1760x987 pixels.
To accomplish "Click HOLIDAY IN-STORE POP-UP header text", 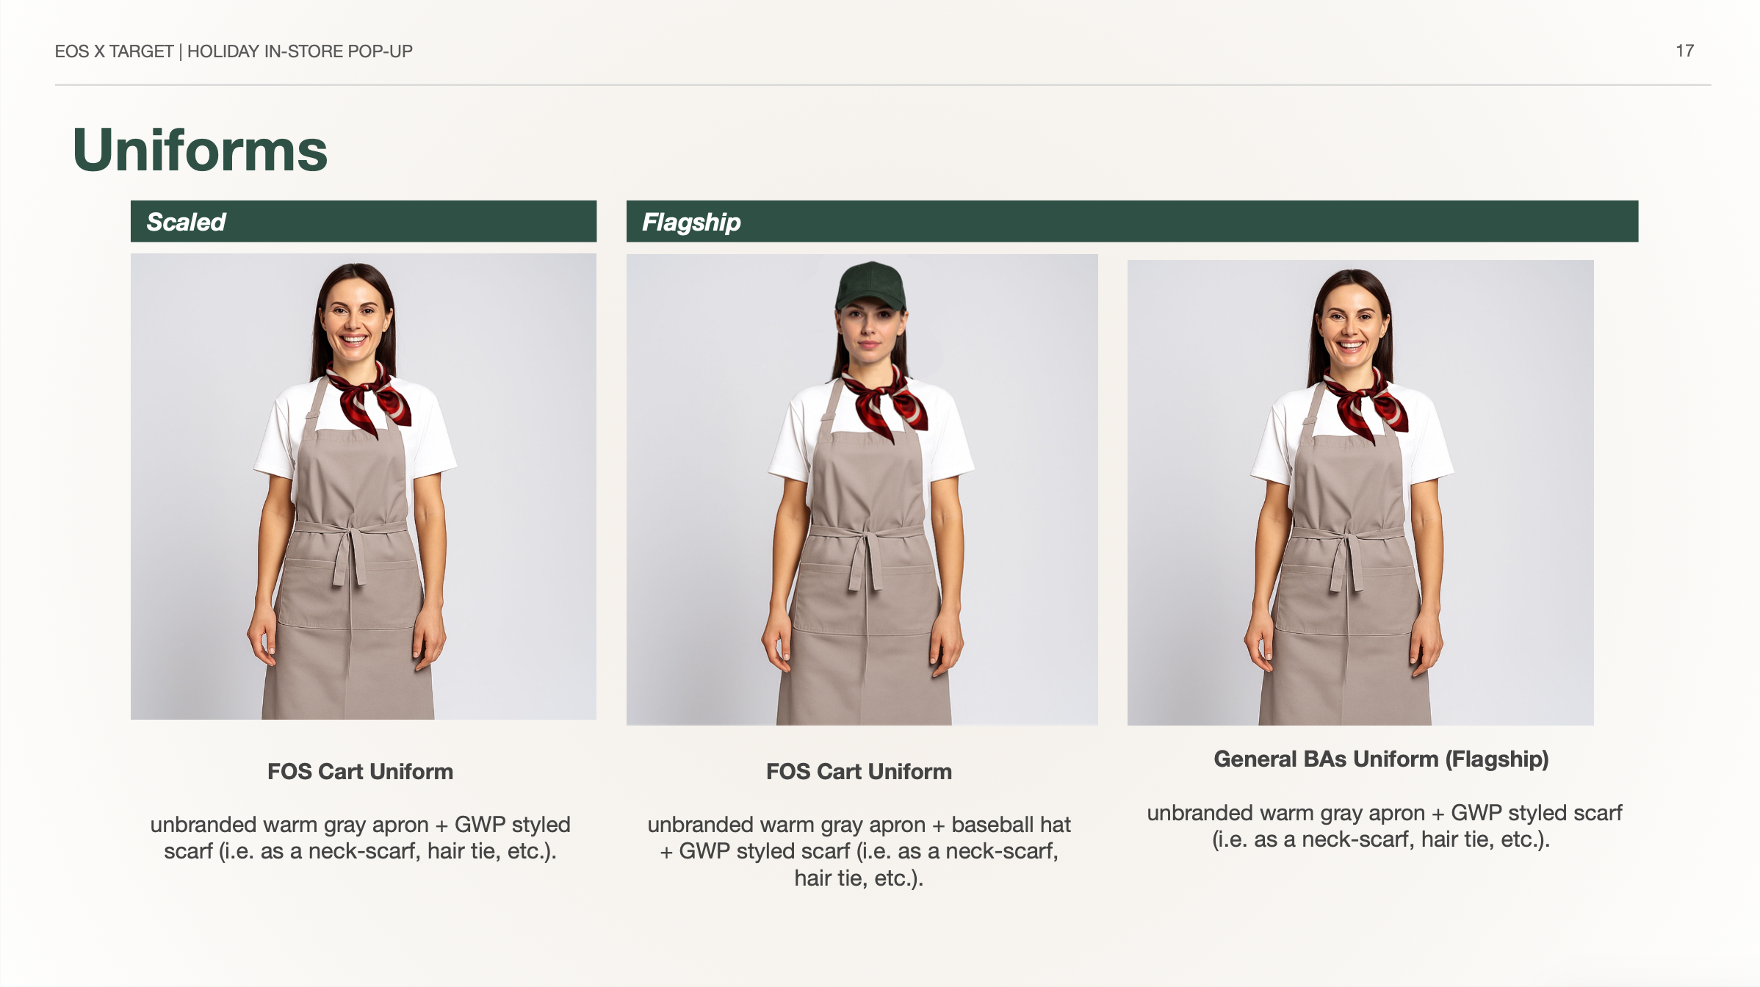I will [x=300, y=51].
